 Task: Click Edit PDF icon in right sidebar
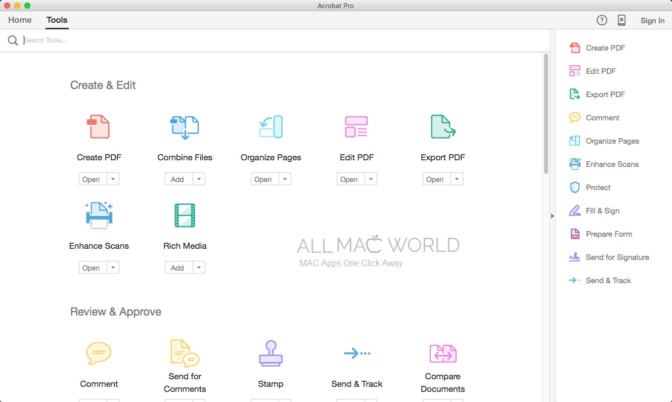pos(575,71)
